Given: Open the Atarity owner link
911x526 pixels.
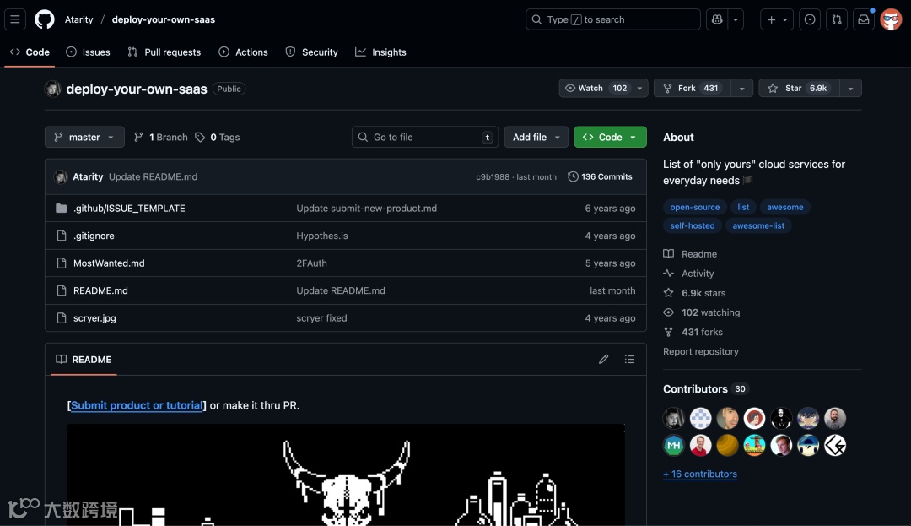Looking at the screenshot, I should (79, 19).
